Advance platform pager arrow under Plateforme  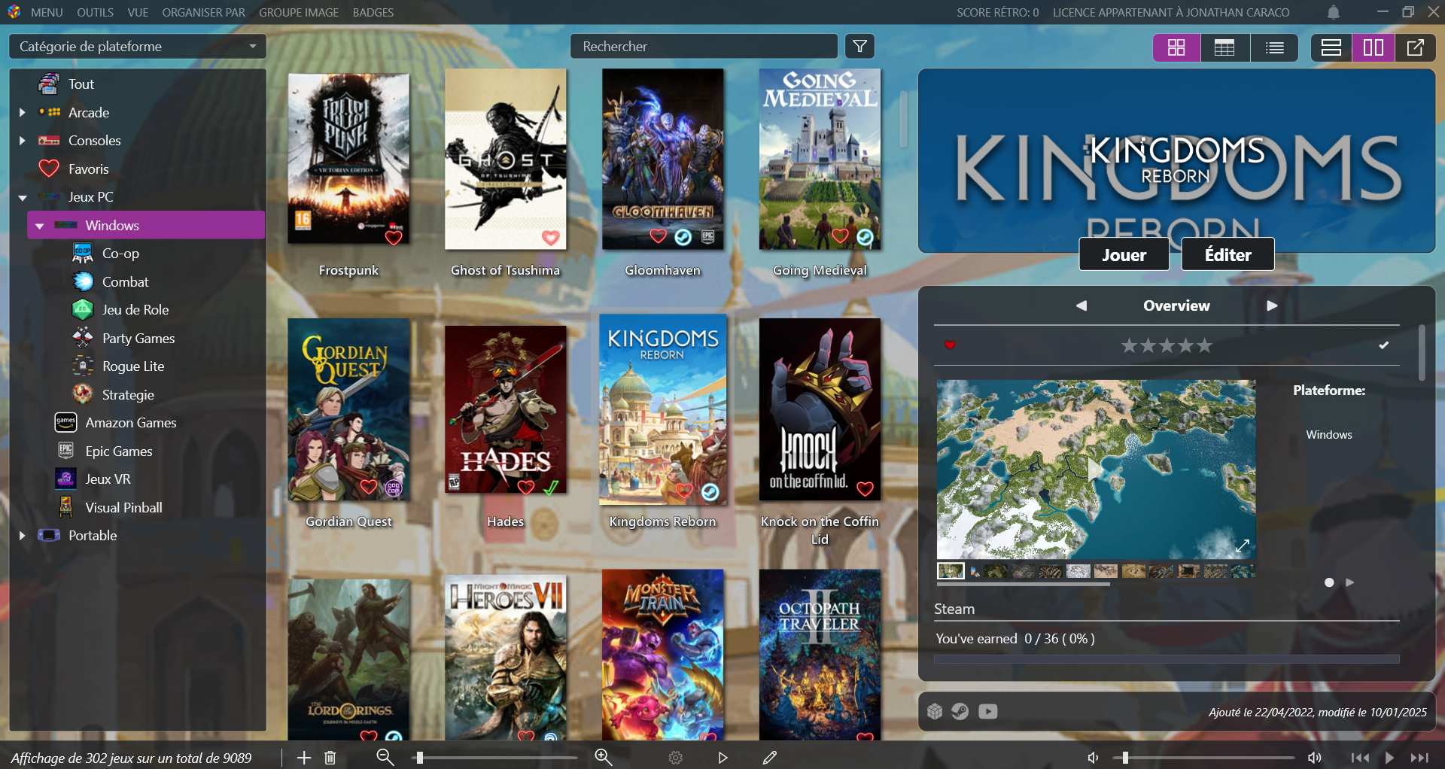coord(1349,582)
